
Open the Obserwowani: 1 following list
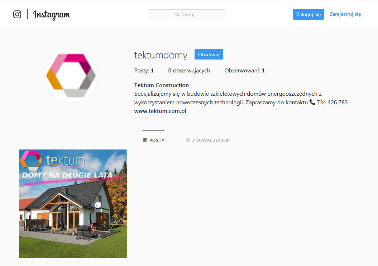point(244,70)
